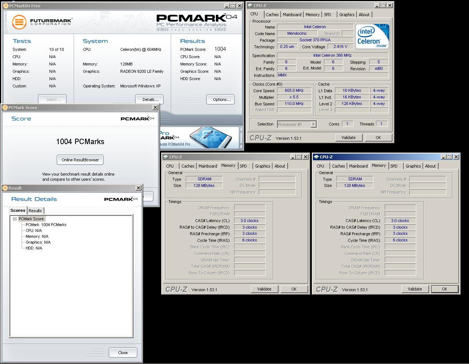This screenshot has width=469, height=364.
Task: Minimize the PCMark04 Free window
Action: point(226,6)
